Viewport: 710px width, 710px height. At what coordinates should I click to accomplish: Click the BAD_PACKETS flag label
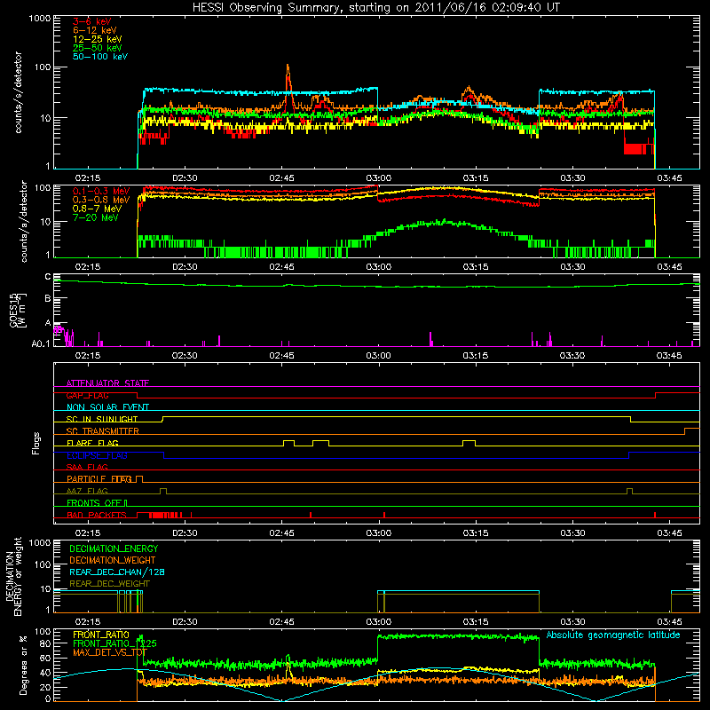click(x=97, y=515)
